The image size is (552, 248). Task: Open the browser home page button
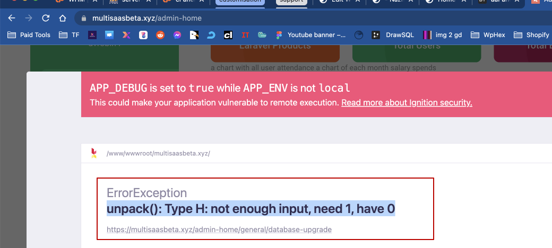(x=63, y=18)
